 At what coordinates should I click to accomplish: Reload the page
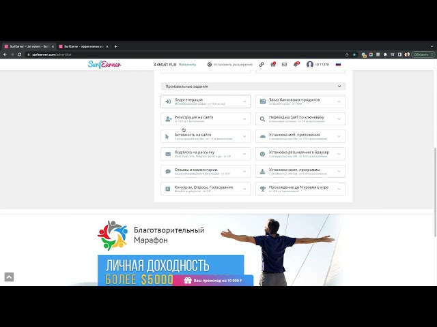(20, 54)
